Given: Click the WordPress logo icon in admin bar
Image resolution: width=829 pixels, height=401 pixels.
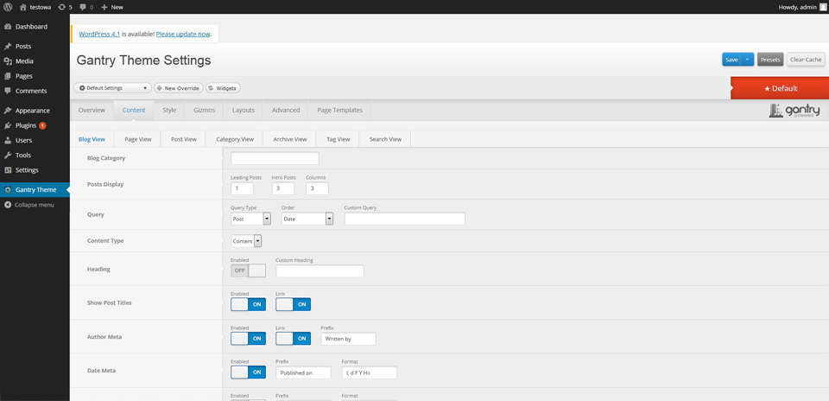Looking at the screenshot, I should coord(8,8).
